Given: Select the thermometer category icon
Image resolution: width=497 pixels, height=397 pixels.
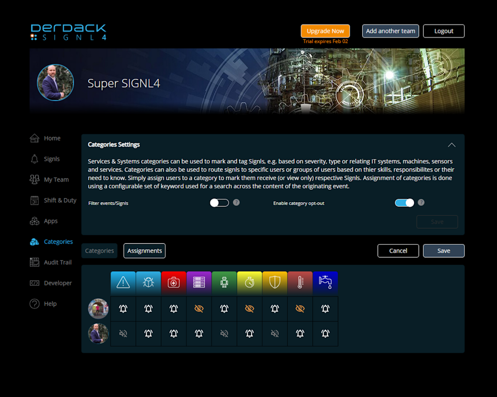Looking at the screenshot, I should coord(300,282).
